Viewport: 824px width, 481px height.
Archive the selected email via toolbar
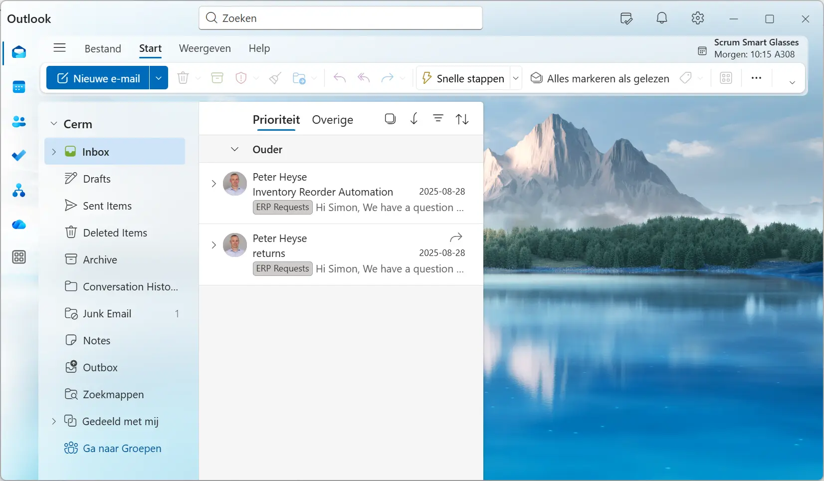tap(217, 78)
